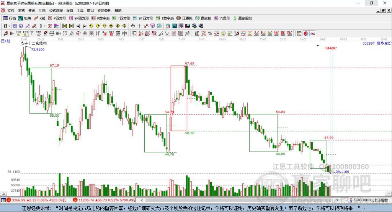
Task: Open the T数字表 tool
Action: coord(165,18)
